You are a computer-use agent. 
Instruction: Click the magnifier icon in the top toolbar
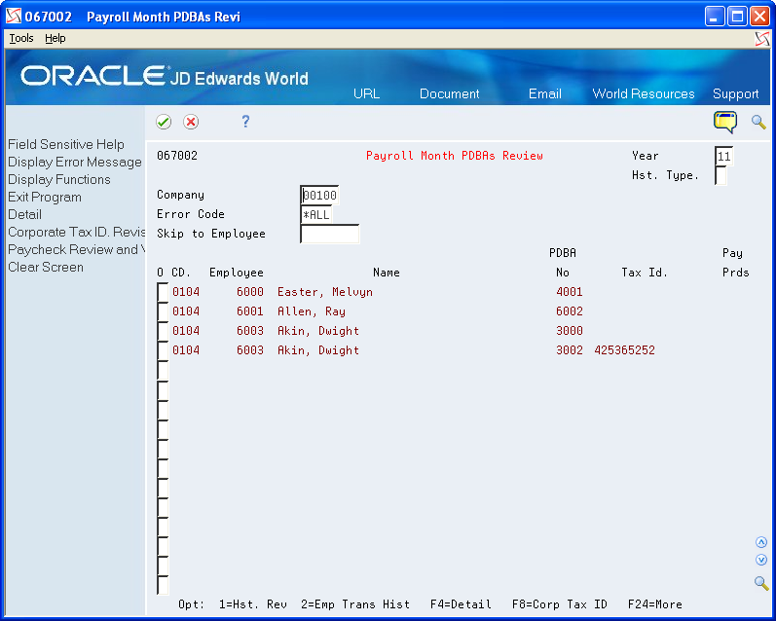[x=758, y=122]
